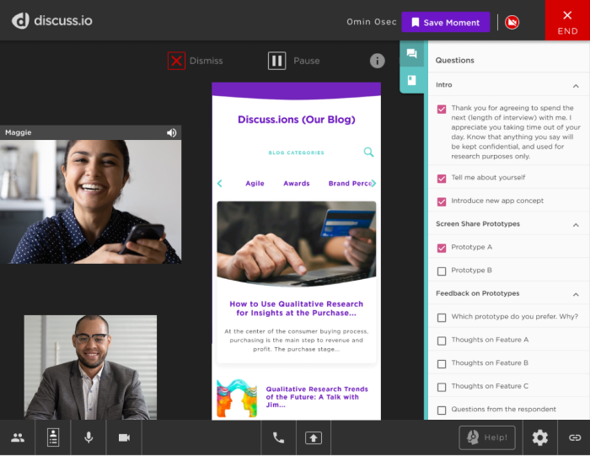Open the chat panel tab
The height and width of the screenshot is (456, 590).
(412, 54)
